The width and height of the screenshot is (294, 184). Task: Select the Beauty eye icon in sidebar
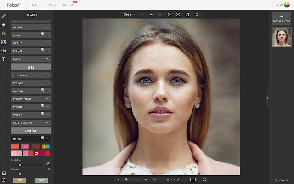tap(4, 34)
